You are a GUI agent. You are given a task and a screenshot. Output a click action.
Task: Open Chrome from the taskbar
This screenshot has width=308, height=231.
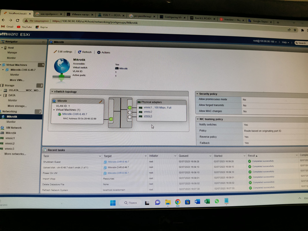point(178,202)
